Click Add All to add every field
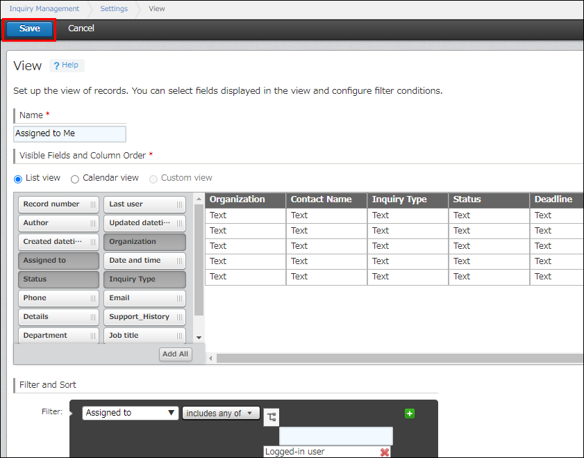Screen dimensions: 584x458 (175, 354)
